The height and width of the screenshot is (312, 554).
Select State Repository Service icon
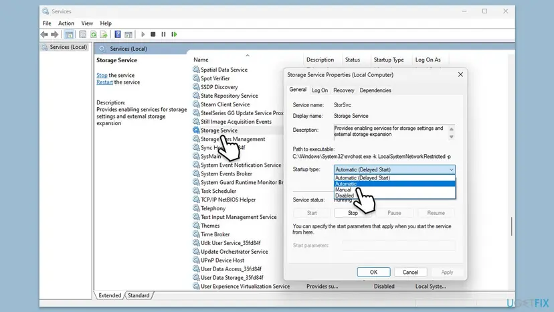[x=196, y=96]
